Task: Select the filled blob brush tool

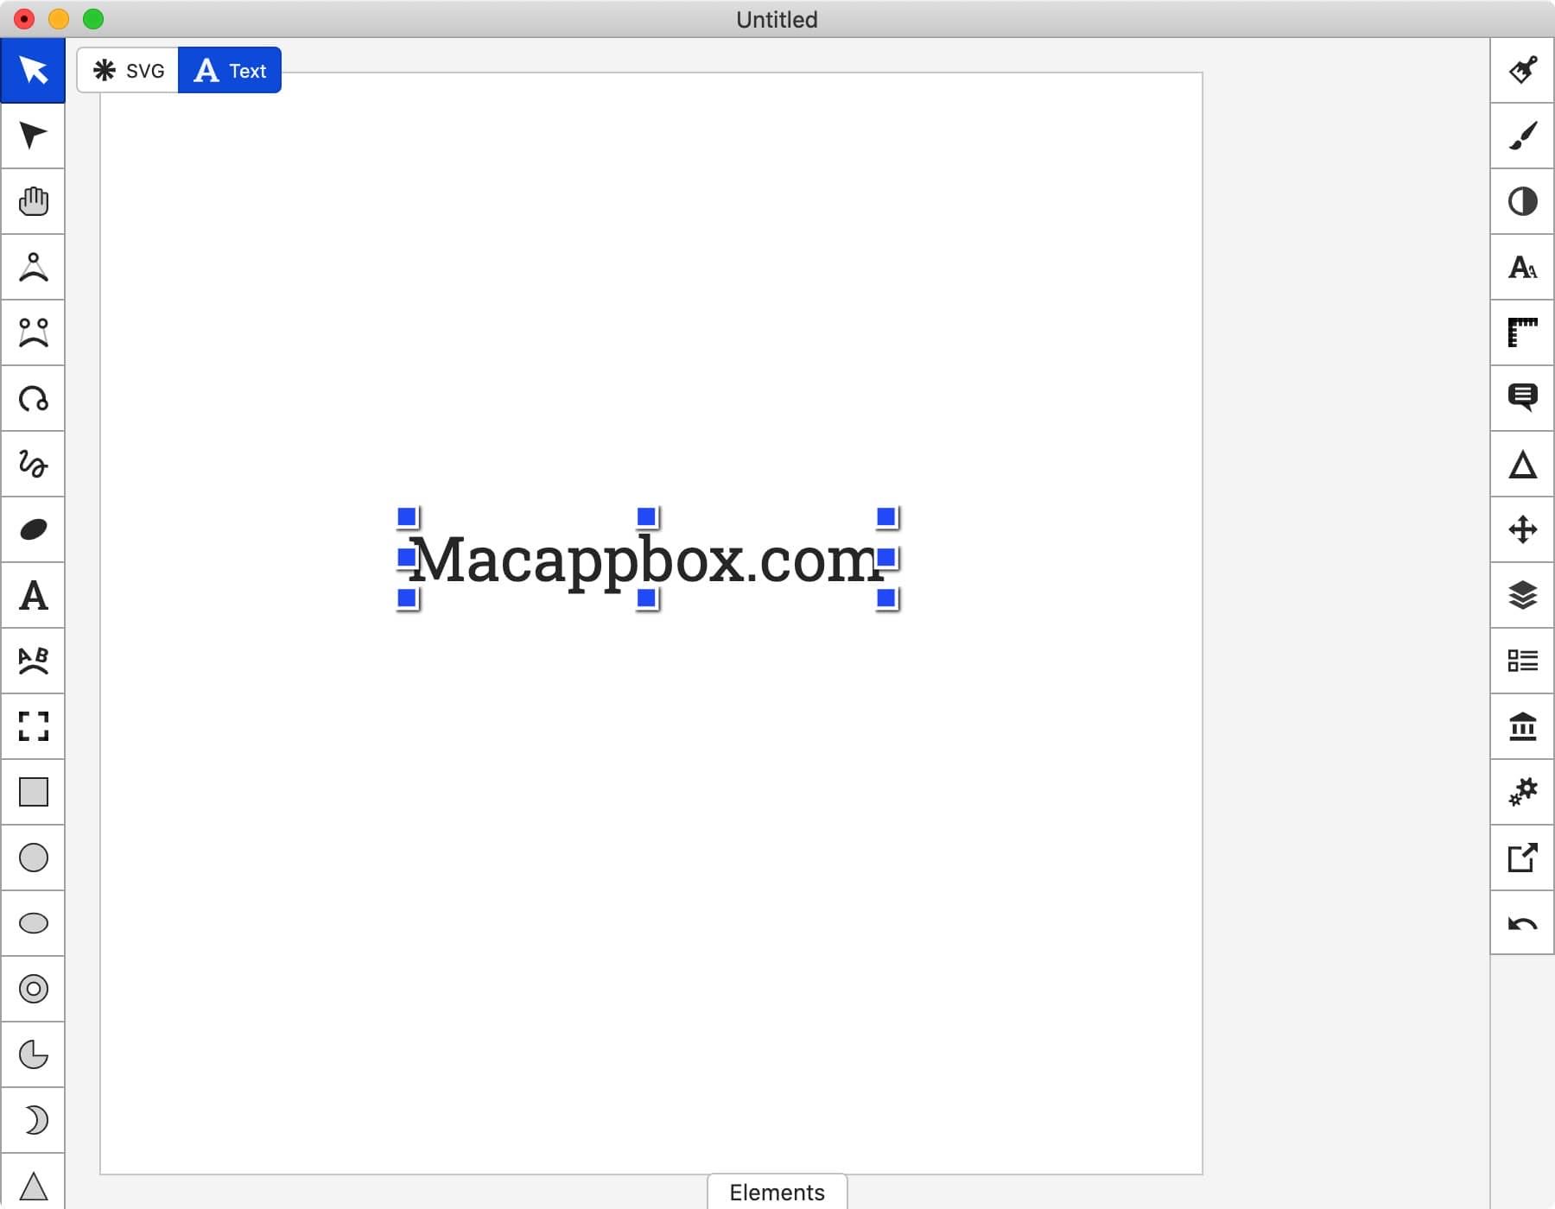Action: (33, 529)
